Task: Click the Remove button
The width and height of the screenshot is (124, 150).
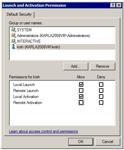Action: pyautogui.click(x=103, y=66)
